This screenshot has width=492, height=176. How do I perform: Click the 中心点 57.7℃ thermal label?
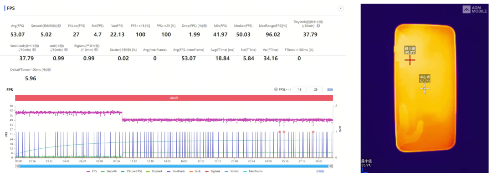click(425, 79)
